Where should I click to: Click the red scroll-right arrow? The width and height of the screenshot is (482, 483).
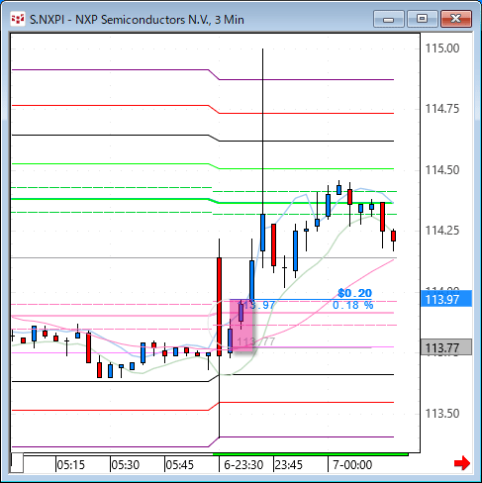click(x=462, y=463)
